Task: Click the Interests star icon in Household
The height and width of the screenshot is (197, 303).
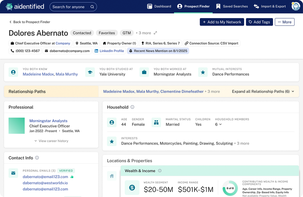Action: coord(112,141)
